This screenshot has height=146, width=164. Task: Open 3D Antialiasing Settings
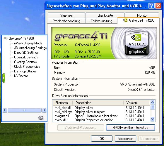point(30,48)
